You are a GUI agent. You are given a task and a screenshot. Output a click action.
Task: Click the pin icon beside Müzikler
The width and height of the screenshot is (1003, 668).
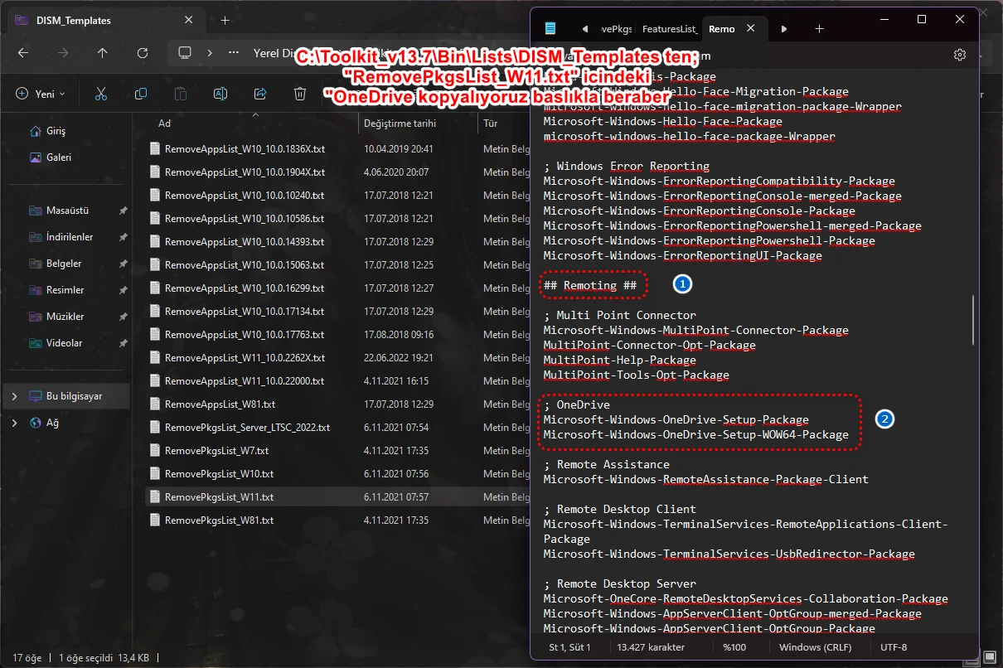pyautogui.click(x=124, y=317)
